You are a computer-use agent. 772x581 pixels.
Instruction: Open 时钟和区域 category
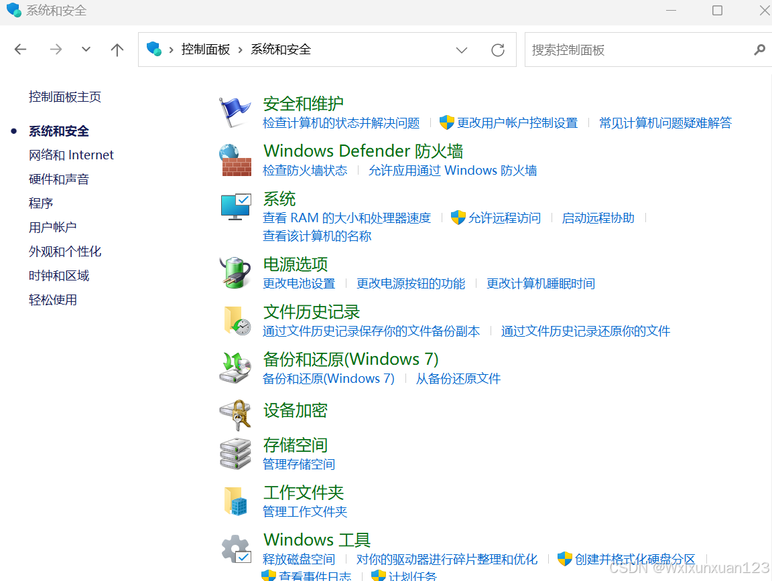[59, 276]
